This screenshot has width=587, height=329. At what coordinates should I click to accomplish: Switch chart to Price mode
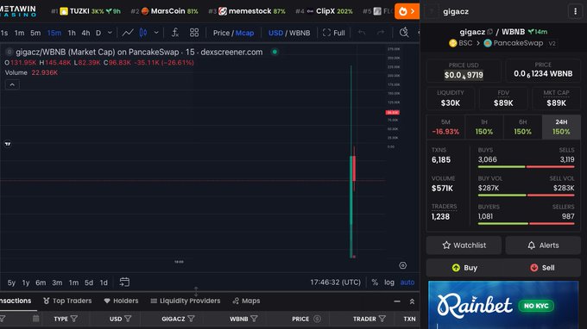221,33
